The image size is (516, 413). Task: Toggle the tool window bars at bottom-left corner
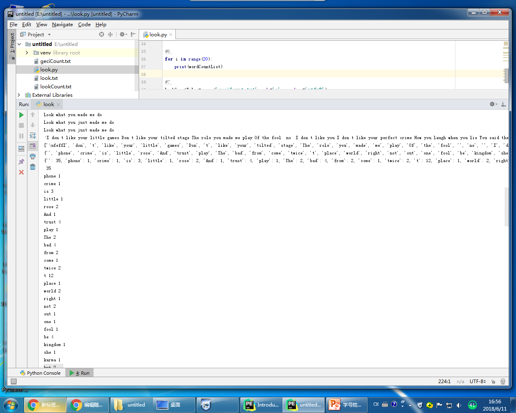(x=14, y=381)
